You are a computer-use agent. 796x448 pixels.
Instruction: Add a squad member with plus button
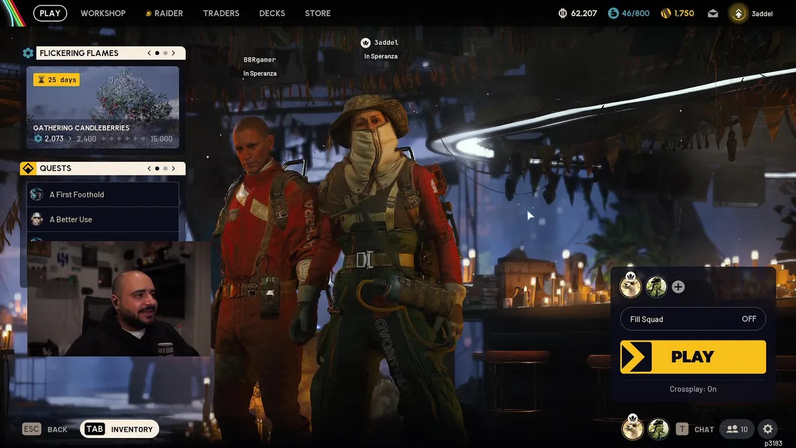pyautogui.click(x=678, y=287)
